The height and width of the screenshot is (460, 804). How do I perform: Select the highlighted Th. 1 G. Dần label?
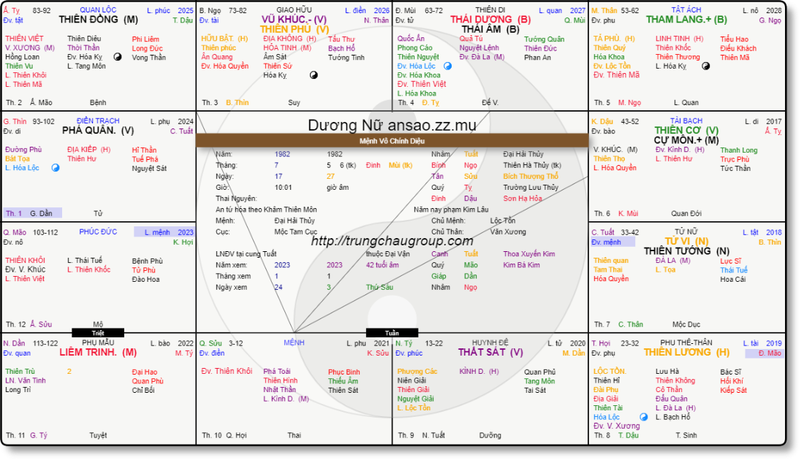click(33, 213)
